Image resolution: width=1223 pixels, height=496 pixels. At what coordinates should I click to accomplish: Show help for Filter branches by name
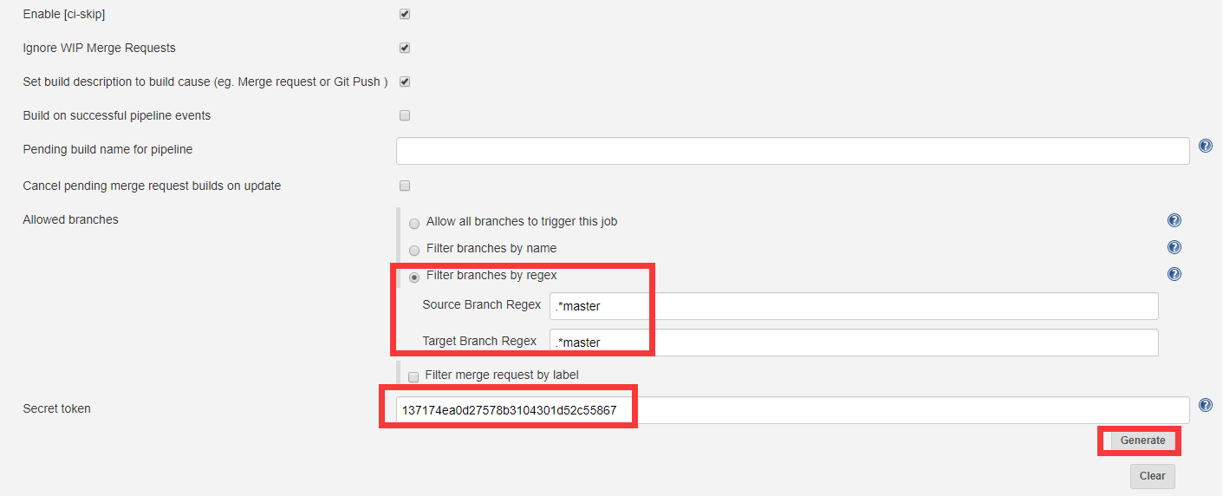(1174, 248)
